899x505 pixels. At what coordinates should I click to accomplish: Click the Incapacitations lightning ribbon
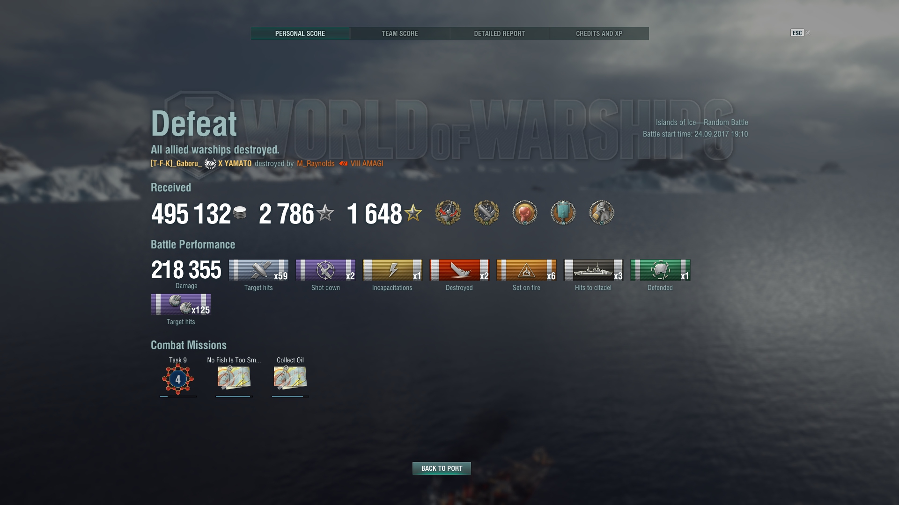point(392,270)
